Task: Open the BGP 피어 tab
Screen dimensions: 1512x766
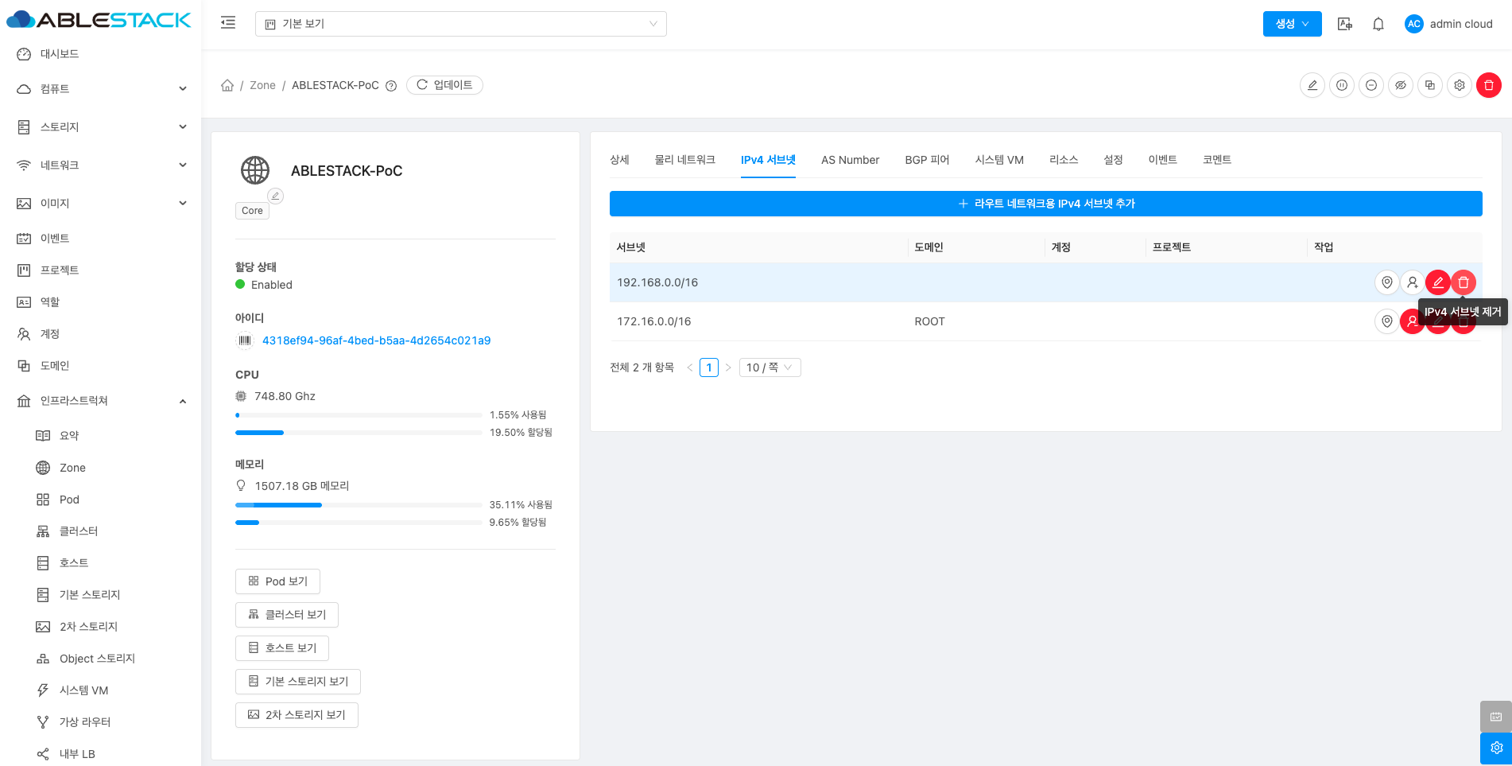Action: click(927, 160)
